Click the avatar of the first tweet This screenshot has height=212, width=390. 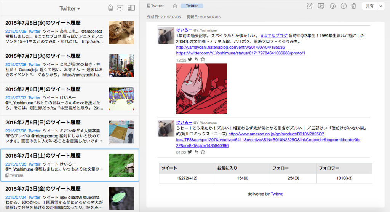click(x=166, y=35)
